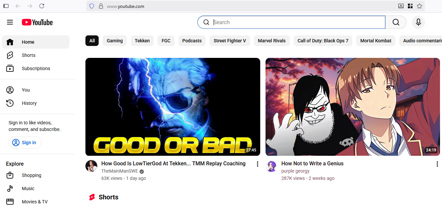The width and height of the screenshot is (442, 207).
Task: Open Shopping under Explore
Action: [x=31, y=175]
